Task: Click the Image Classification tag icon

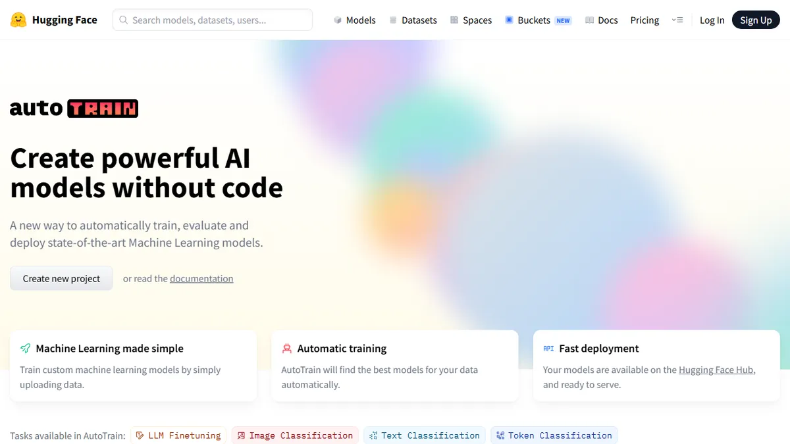Action: pyautogui.click(x=241, y=435)
